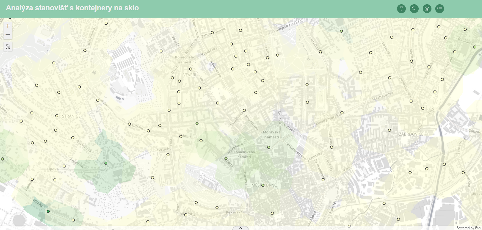This screenshot has width=482, height=230.
Task: Zoom in on the map
Action: (x=8, y=25)
